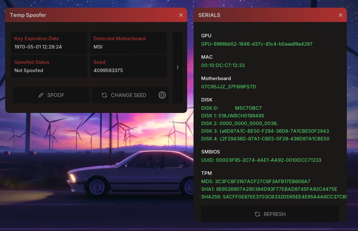This screenshot has height=231, width=358.
Task: Select the DISK 3 serial line
Action: click(x=265, y=131)
